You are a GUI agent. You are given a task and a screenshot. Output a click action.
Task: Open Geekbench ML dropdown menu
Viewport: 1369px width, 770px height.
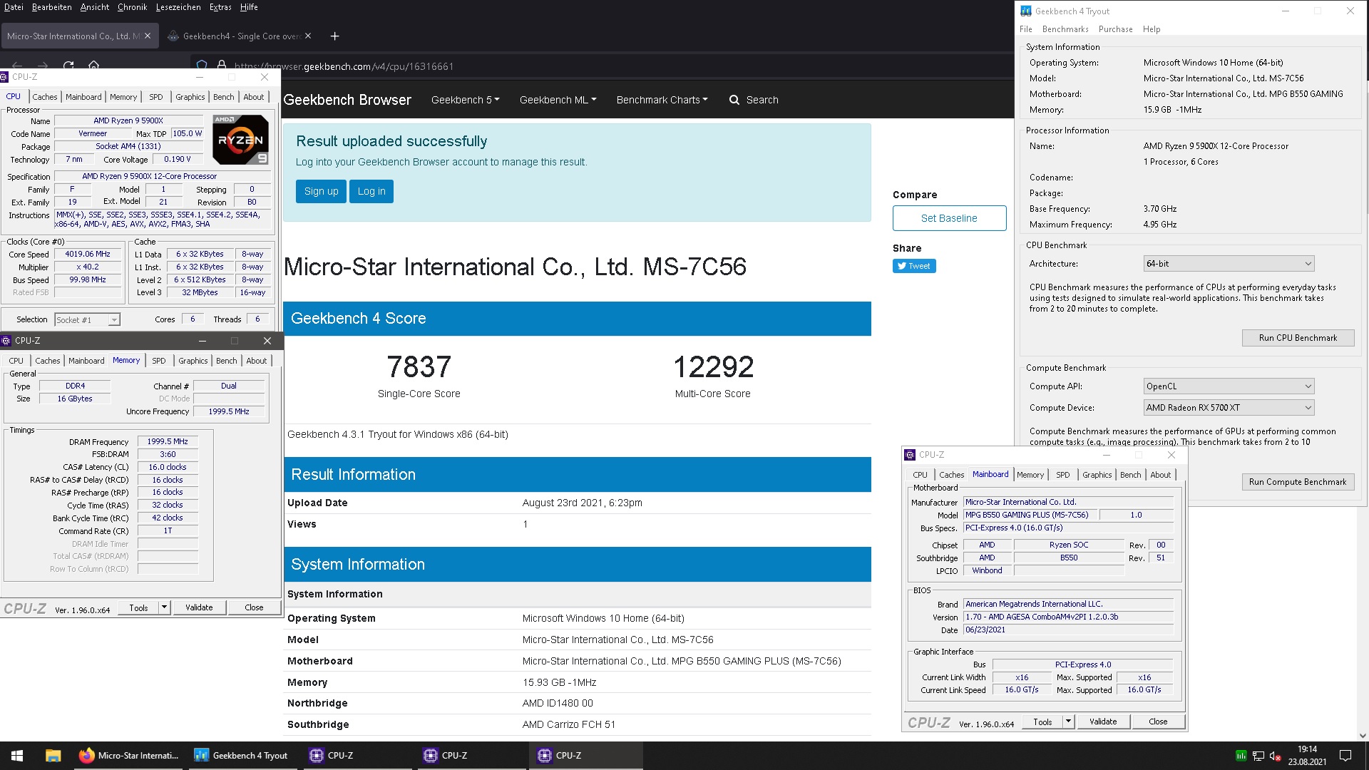[558, 100]
